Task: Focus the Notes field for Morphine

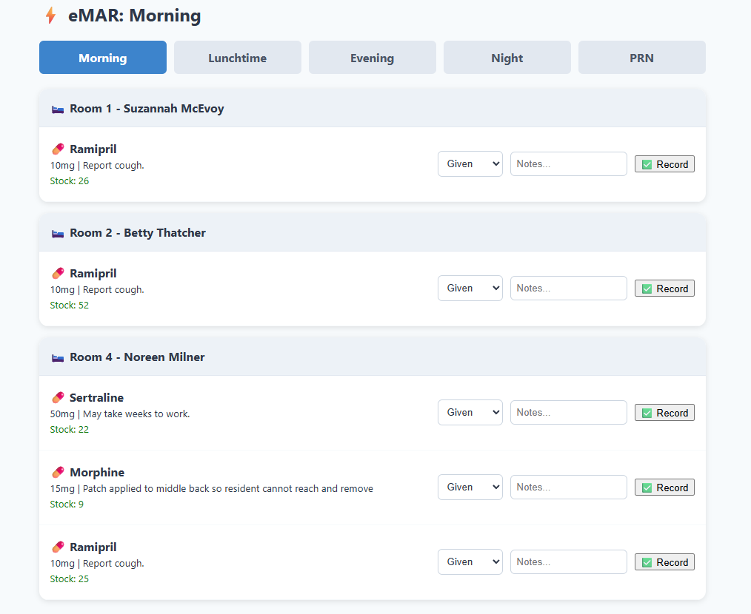Action: pyautogui.click(x=569, y=488)
